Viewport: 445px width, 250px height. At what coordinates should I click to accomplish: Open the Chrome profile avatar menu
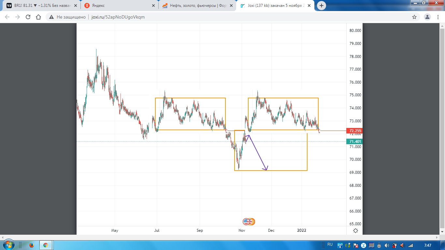tap(427, 17)
